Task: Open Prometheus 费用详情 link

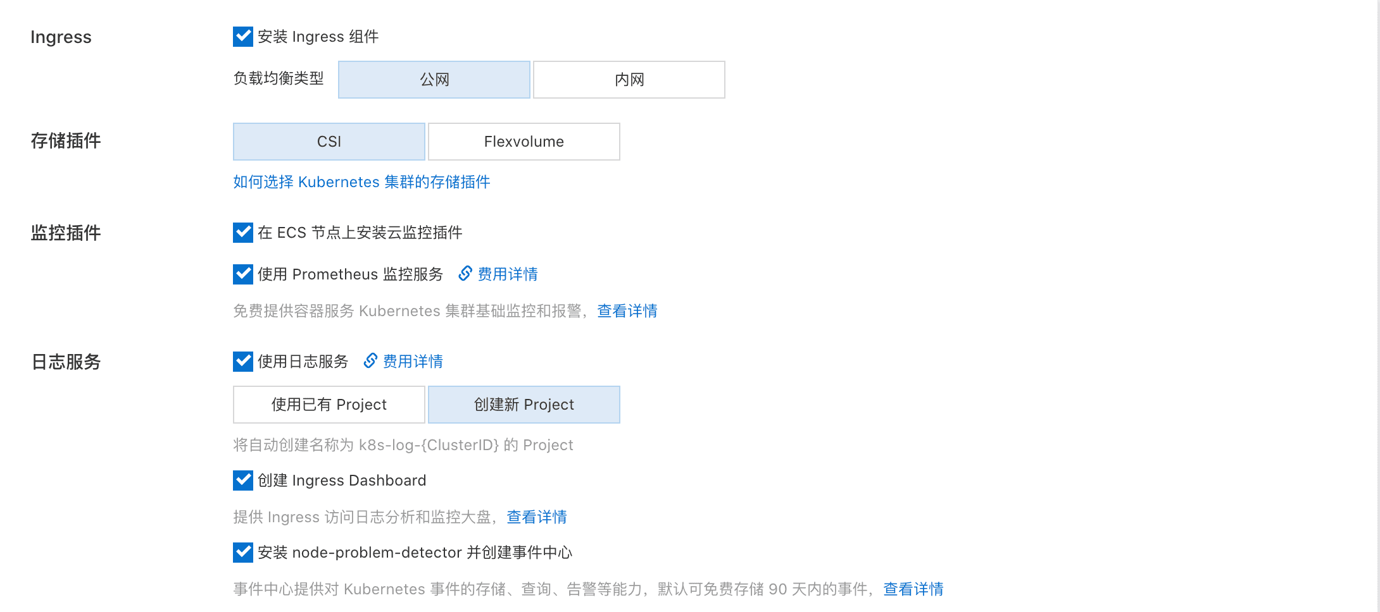Action: click(x=508, y=274)
